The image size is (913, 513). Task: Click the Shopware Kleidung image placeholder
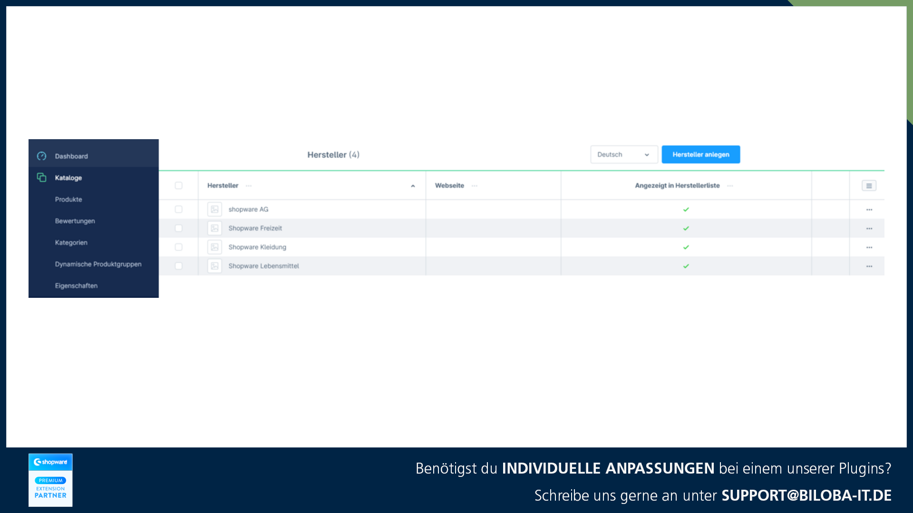(x=214, y=247)
